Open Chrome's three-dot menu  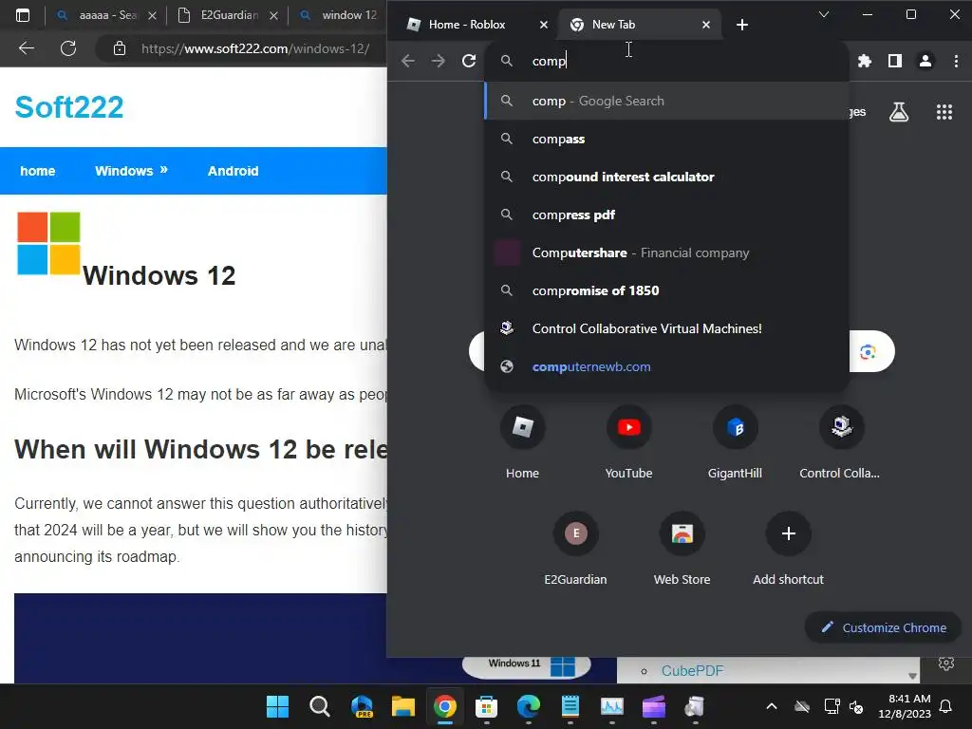tap(956, 61)
